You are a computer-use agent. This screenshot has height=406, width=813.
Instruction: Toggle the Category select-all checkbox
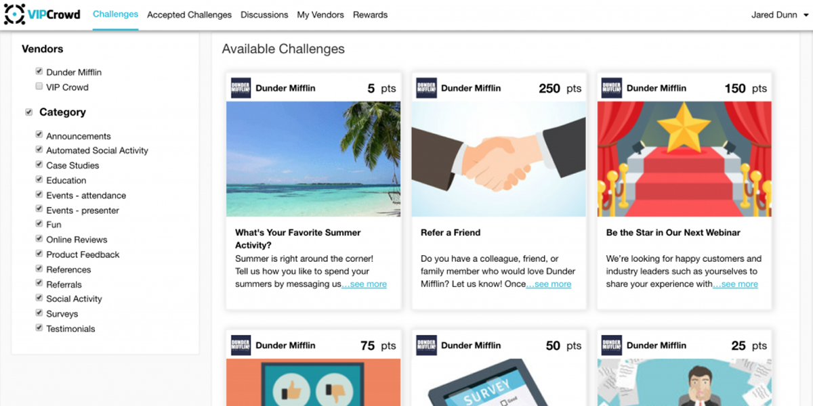tap(28, 112)
